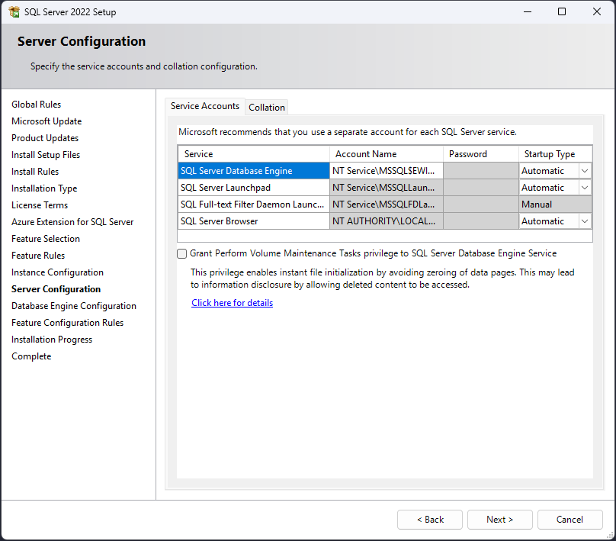Click Account Name field for SQL Server Launchpad
Screen dimensions: 616x541
386,188
